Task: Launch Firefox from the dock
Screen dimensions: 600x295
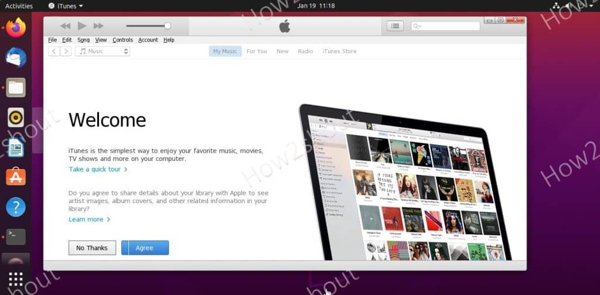Action: coord(16,27)
